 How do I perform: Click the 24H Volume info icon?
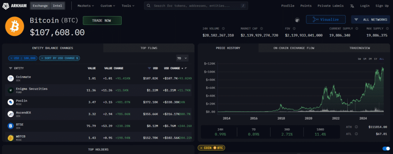coord(223,28)
